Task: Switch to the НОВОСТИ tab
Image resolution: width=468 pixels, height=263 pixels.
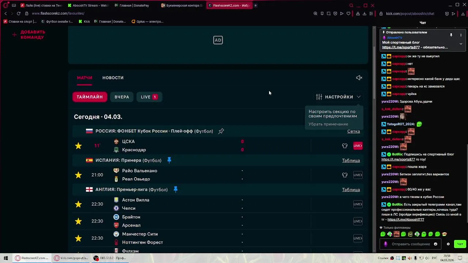Action: 113,78
